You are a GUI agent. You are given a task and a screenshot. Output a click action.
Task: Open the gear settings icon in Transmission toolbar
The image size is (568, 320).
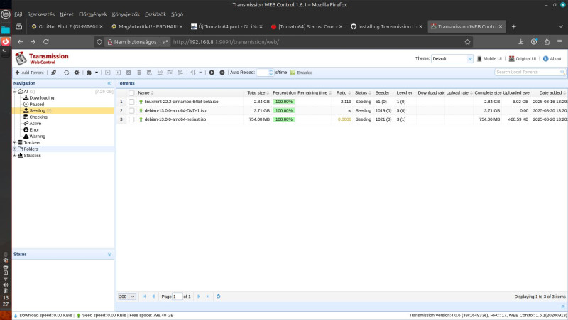(77, 73)
